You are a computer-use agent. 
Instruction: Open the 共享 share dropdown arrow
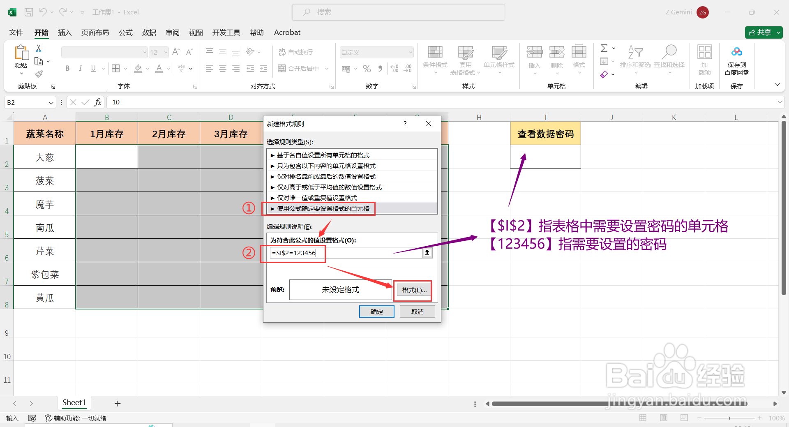point(778,32)
